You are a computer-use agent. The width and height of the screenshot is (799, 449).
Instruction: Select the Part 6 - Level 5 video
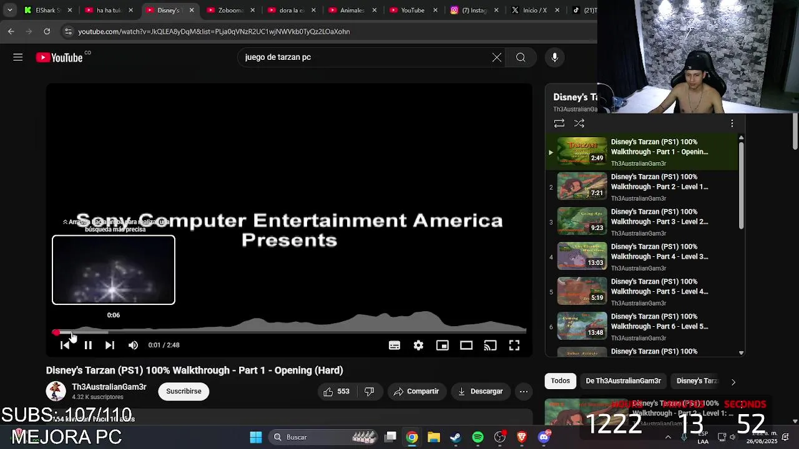(x=642, y=327)
